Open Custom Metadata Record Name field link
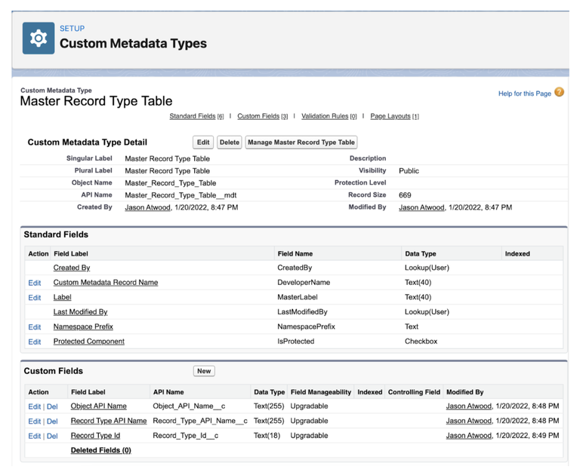This screenshot has height=475, width=580. (106, 282)
